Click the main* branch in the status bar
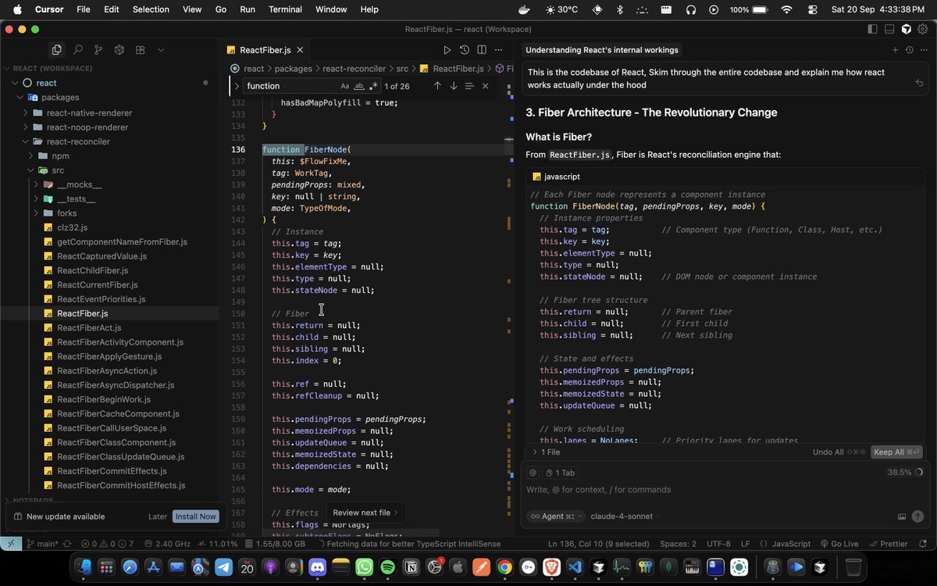This screenshot has height=586, width=937. pos(42,544)
